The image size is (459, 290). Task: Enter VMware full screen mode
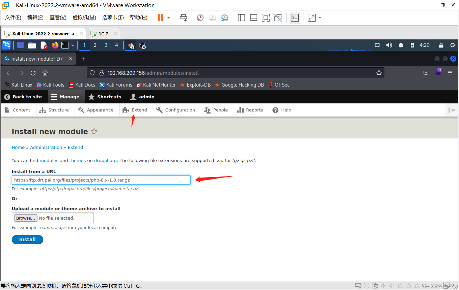(x=266, y=18)
